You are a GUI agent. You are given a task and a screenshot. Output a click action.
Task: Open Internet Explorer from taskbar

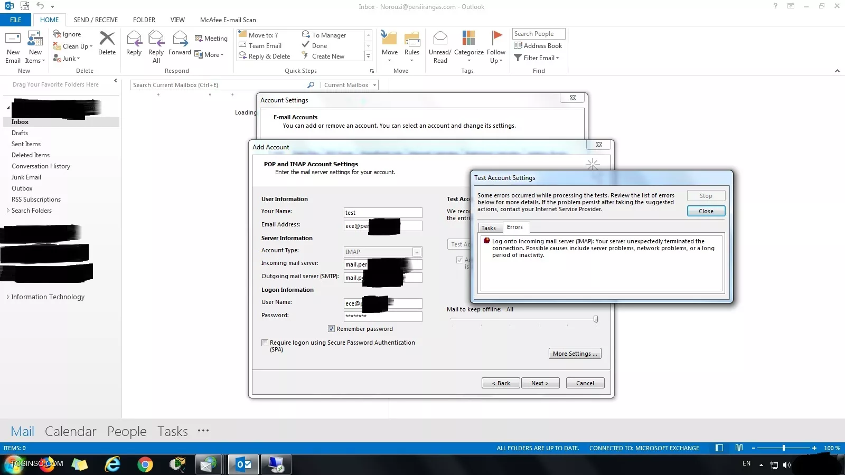tap(112, 464)
